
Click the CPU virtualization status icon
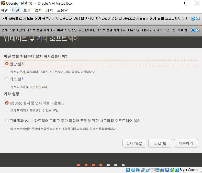pos(167,170)
